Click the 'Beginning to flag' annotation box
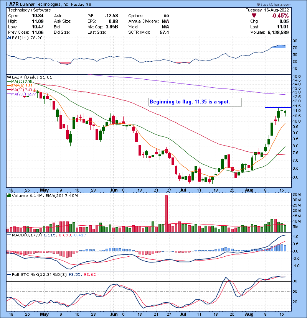Image resolution: width=307 pixels, height=318 pixels. [x=195, y=102]
